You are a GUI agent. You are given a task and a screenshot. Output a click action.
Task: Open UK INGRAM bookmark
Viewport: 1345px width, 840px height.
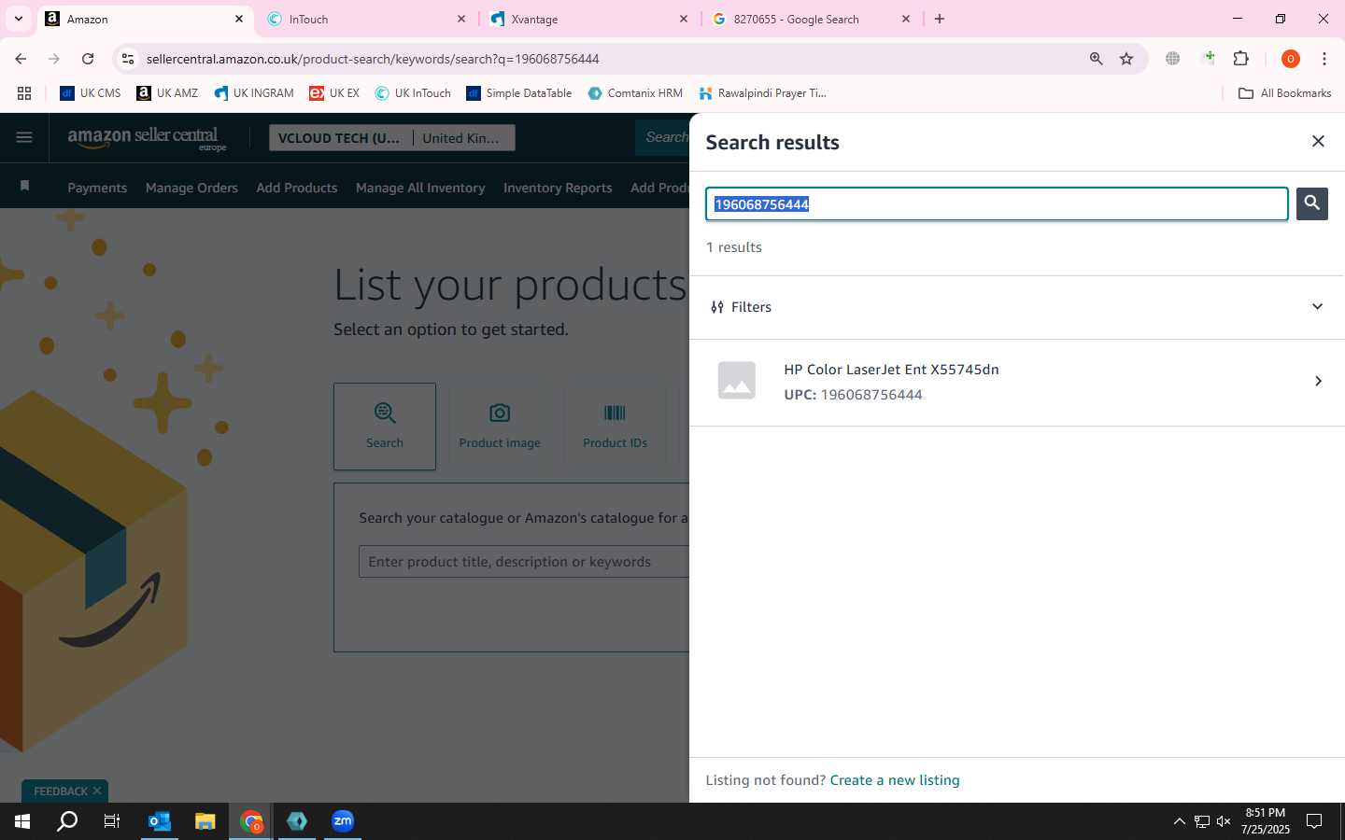pyautogui.click(x=254, y=93)
